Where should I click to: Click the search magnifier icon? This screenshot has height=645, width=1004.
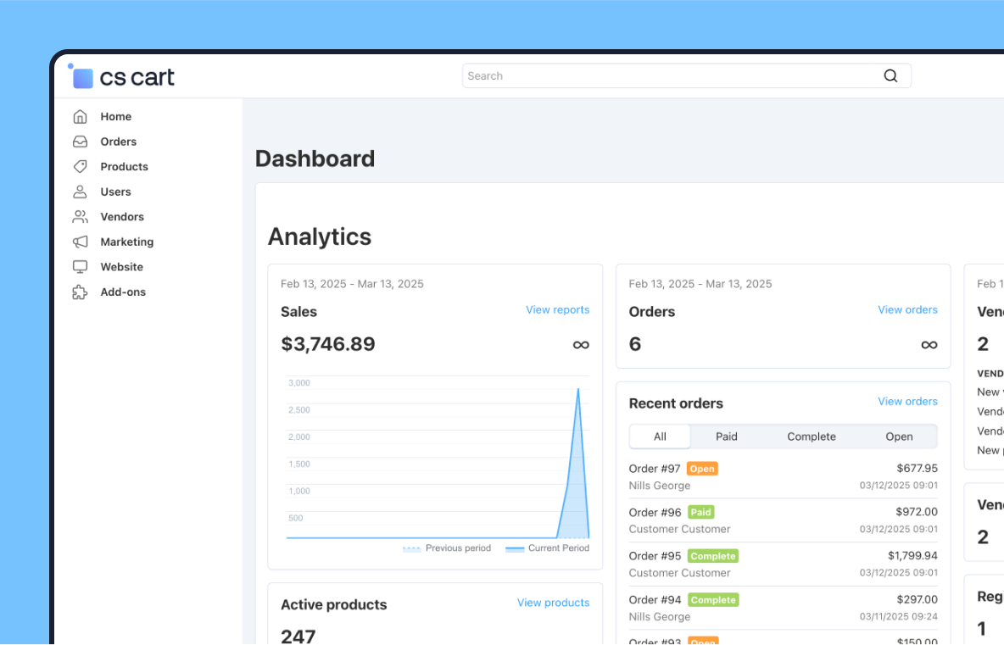tap(890, 75)
